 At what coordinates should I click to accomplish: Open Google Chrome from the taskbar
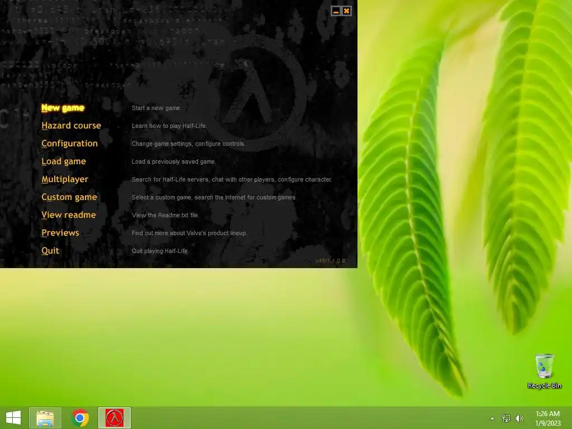[x=80, y=418]
